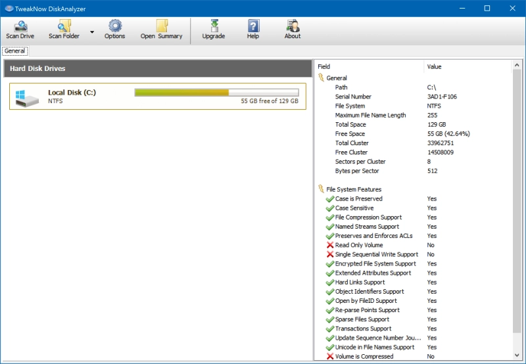The height and width of the screenshot is (364, 526).
Task: Click the check icon for Object Identifiers Support
Action: [330, 292]
